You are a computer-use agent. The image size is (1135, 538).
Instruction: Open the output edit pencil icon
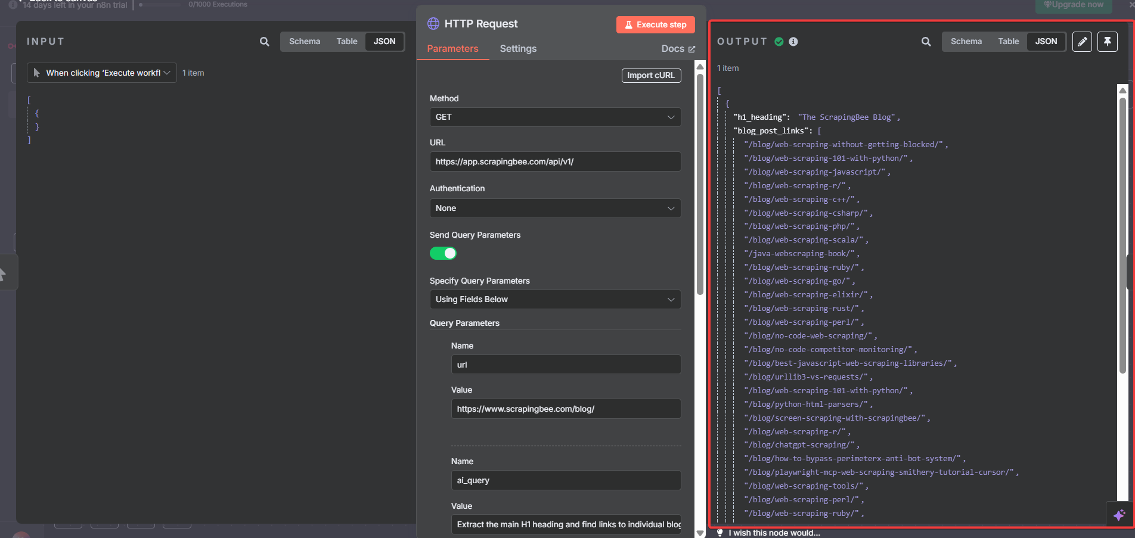(1082, 42)
